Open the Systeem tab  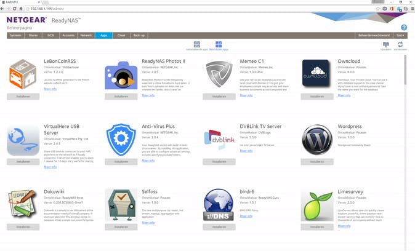pyautogui.click(x=15, y=36)
